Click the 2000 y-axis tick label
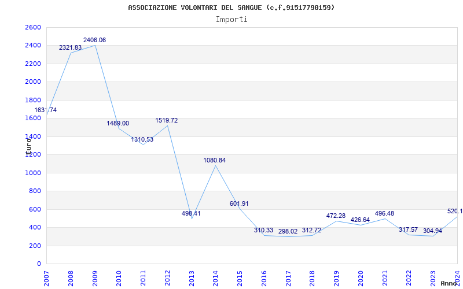This screenshot has height=289, width=463. (33, 81)
